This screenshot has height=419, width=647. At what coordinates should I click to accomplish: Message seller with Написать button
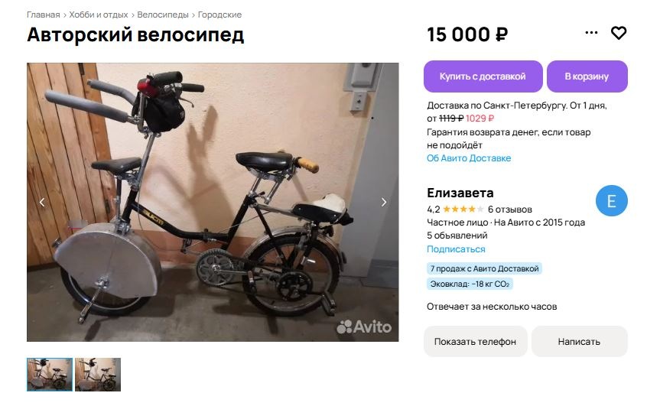coord(580,342)
